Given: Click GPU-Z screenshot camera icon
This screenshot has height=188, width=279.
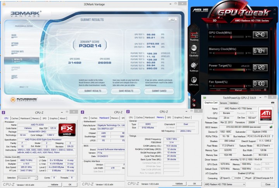Looking at the screenshot, I should pos(272,103).
